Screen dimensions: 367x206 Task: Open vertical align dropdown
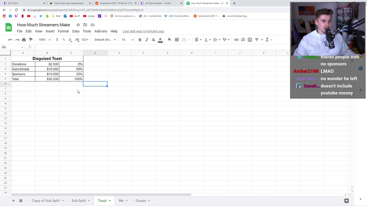pos(208,39)
